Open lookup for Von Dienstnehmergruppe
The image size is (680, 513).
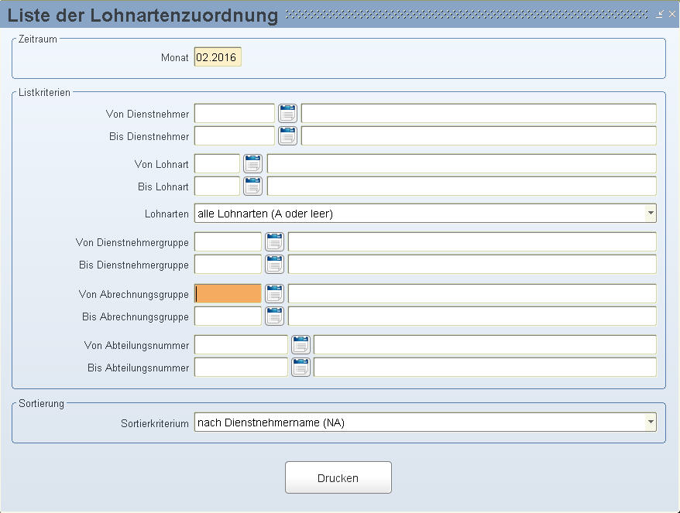[274, 241]
